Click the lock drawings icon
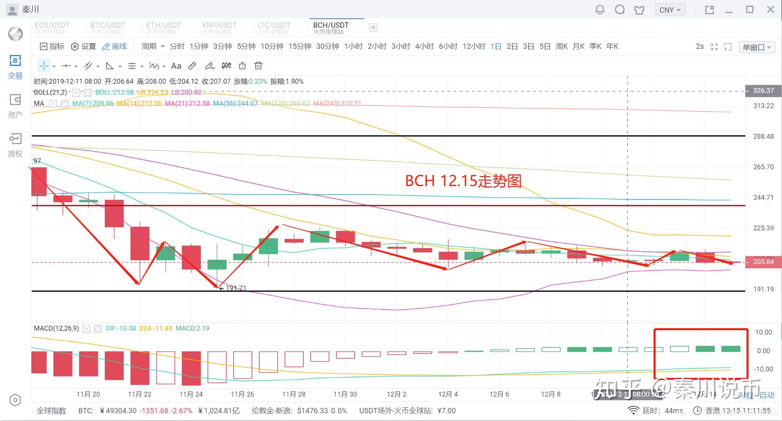Viewport: 782px width, 421px height. [242, 66]
